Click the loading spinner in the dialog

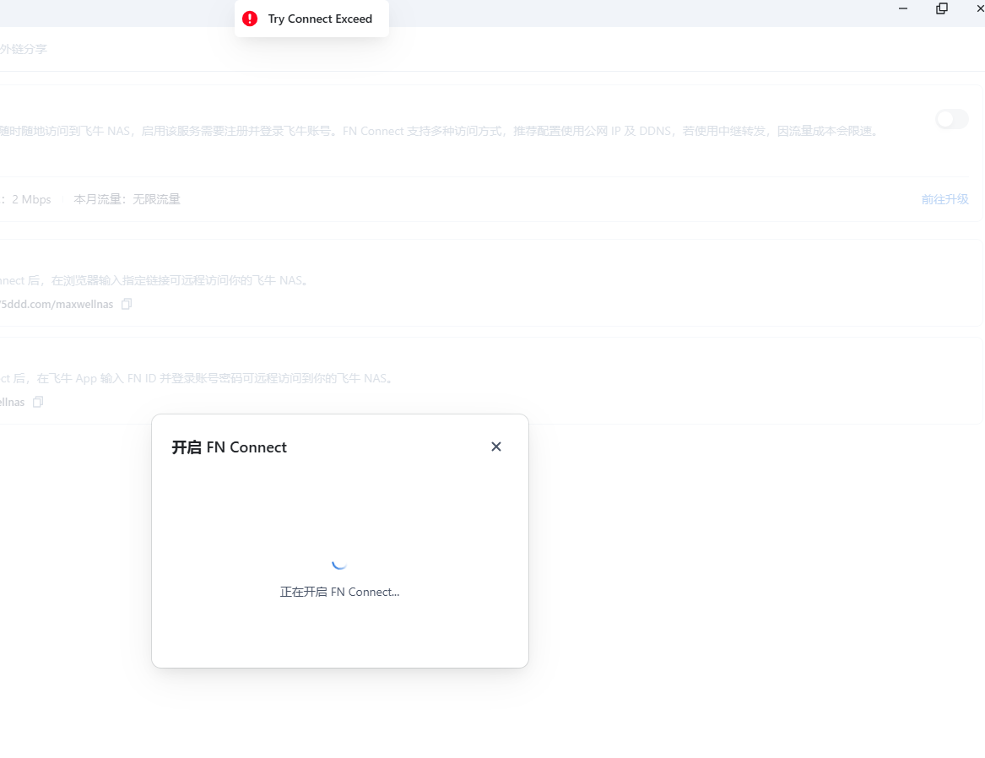coord(339,563)
